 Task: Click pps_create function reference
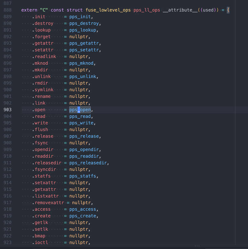[82, 216]
